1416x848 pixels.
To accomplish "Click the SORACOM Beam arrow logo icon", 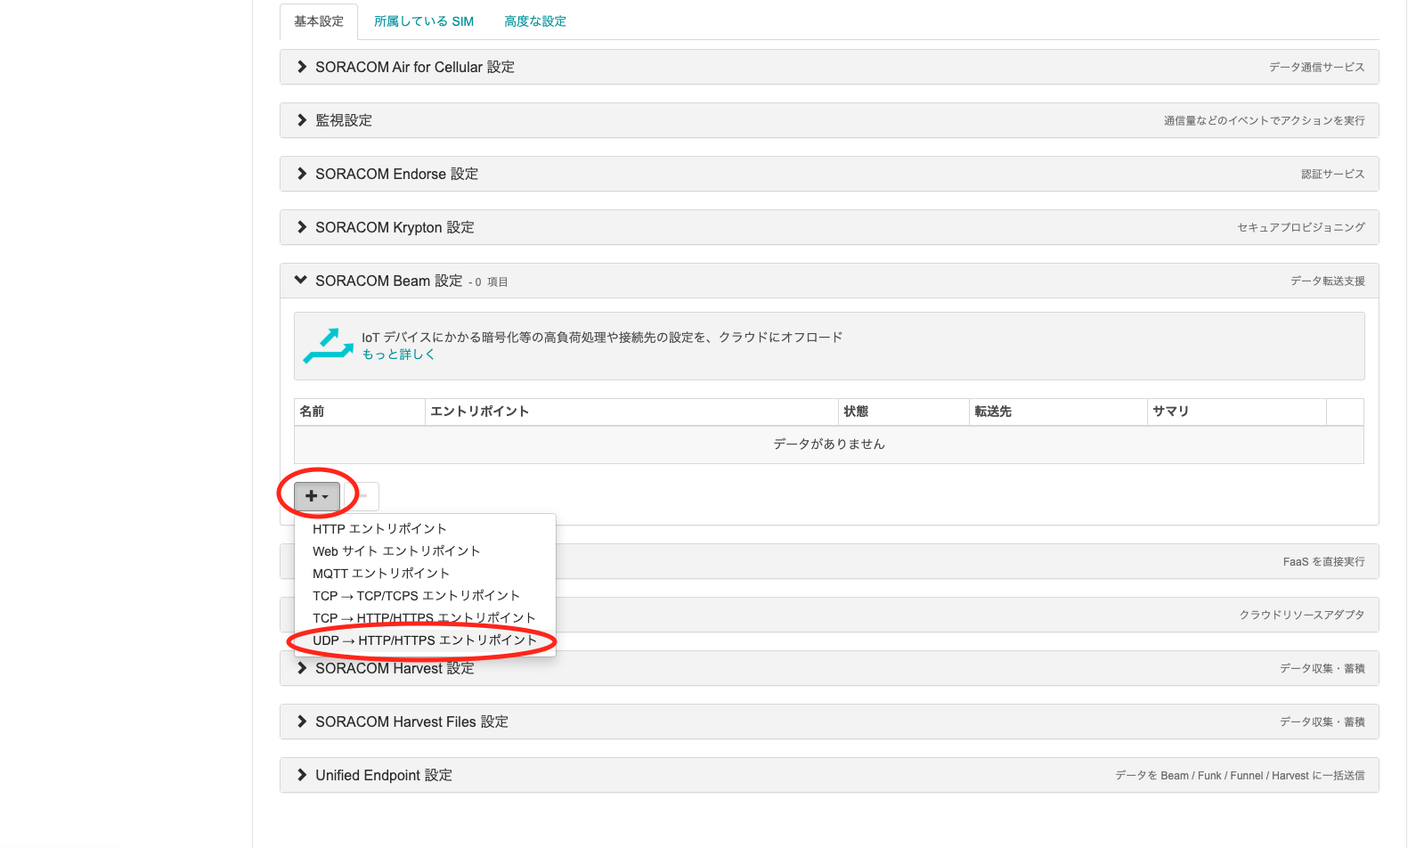I will (x=329, y=346).
